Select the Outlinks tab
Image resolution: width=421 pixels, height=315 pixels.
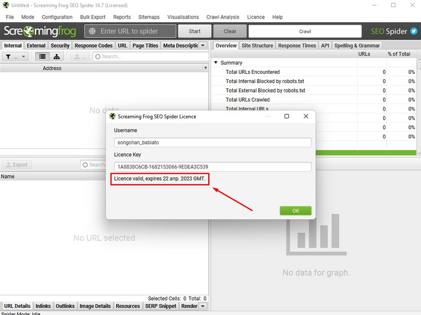(65, 306)
